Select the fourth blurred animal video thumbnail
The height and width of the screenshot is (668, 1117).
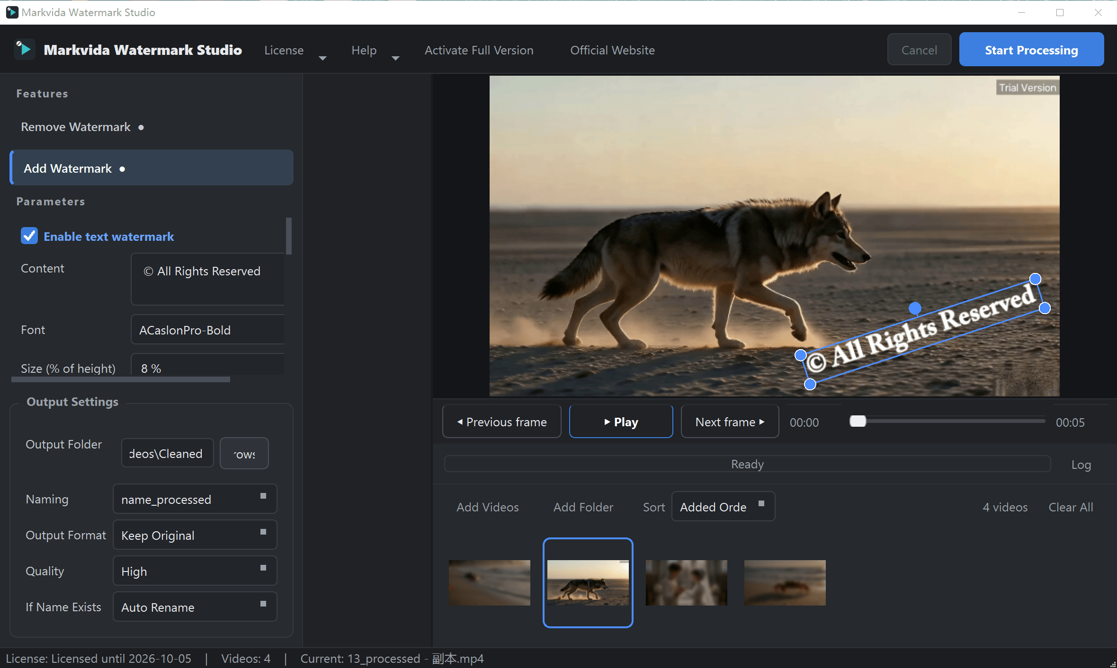click(x=785, y=582)
